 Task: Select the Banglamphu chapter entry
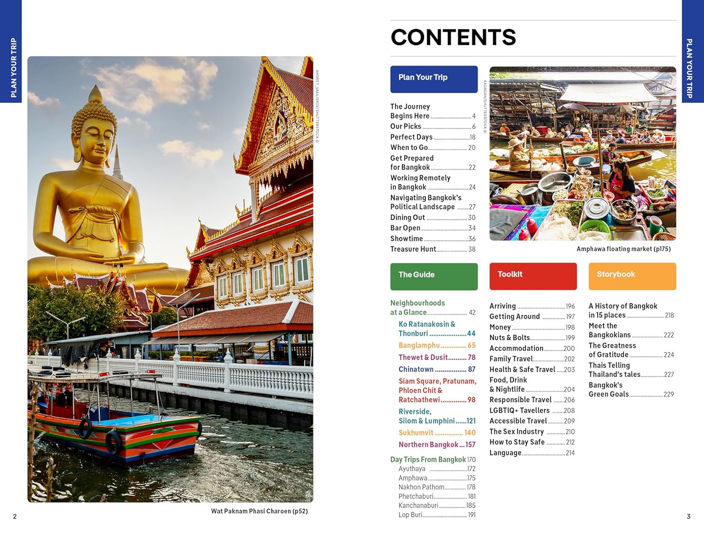pos(436,346)
